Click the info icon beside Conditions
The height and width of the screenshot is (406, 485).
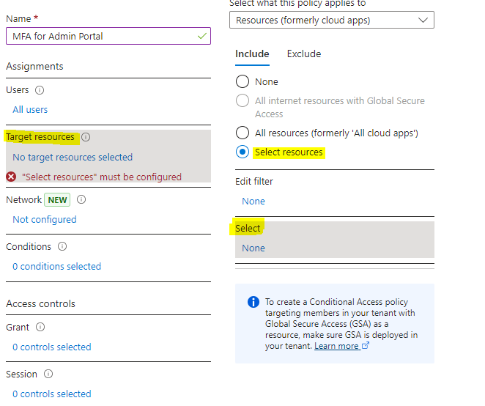pyautogui.click(x=62, y=247)
